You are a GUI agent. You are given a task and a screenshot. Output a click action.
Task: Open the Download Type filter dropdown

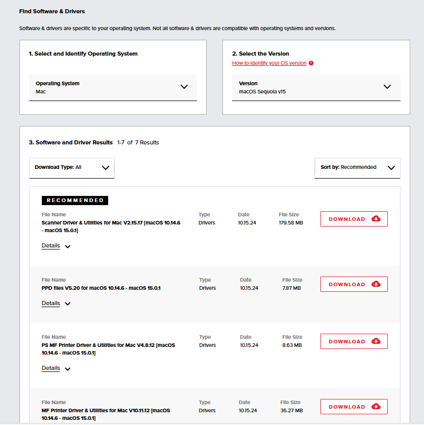72,167
